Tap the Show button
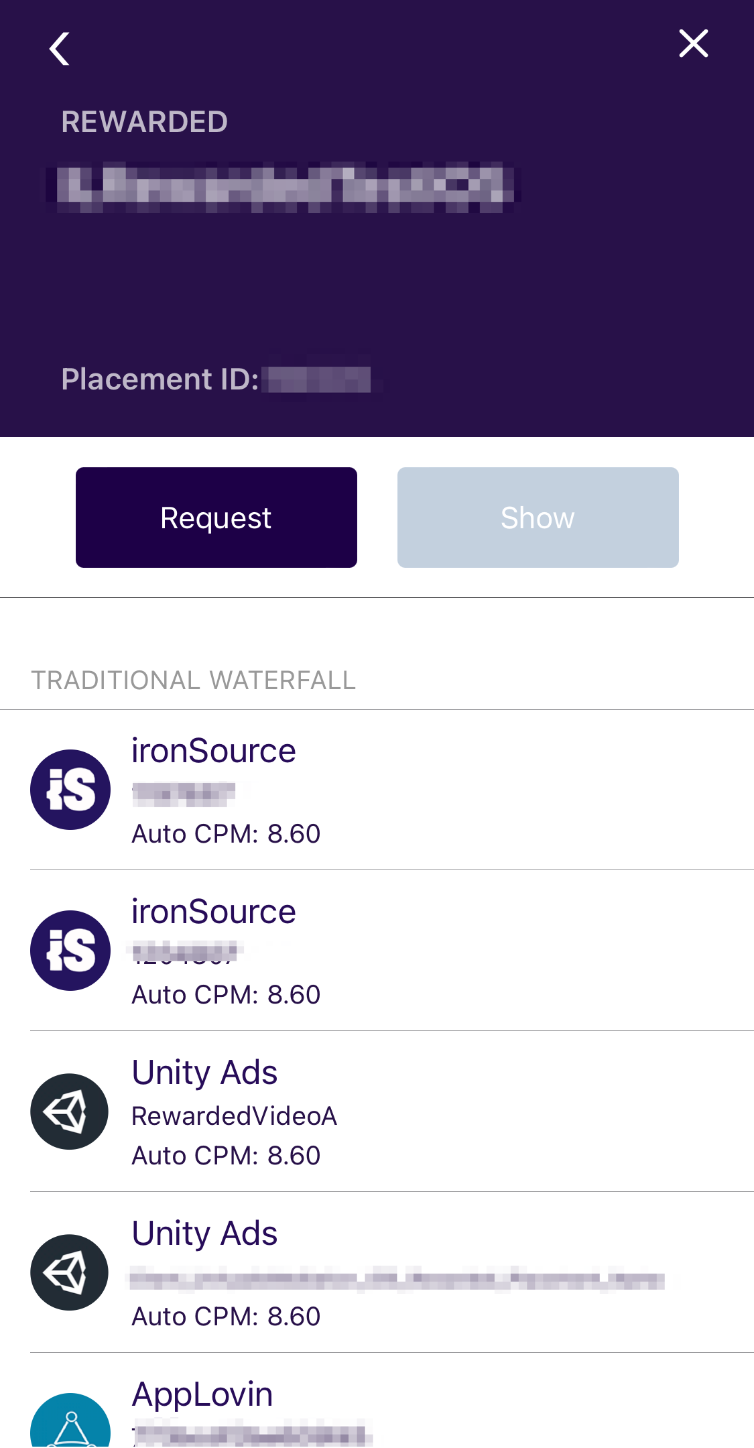The width and height of the screenshot is (754, 1448). tap(538, 518)
